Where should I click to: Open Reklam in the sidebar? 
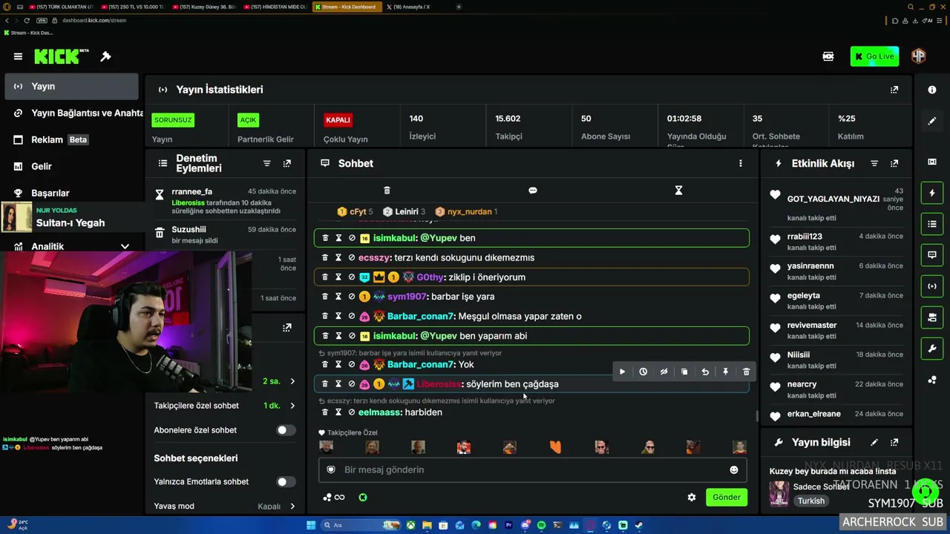click(71, 139)
